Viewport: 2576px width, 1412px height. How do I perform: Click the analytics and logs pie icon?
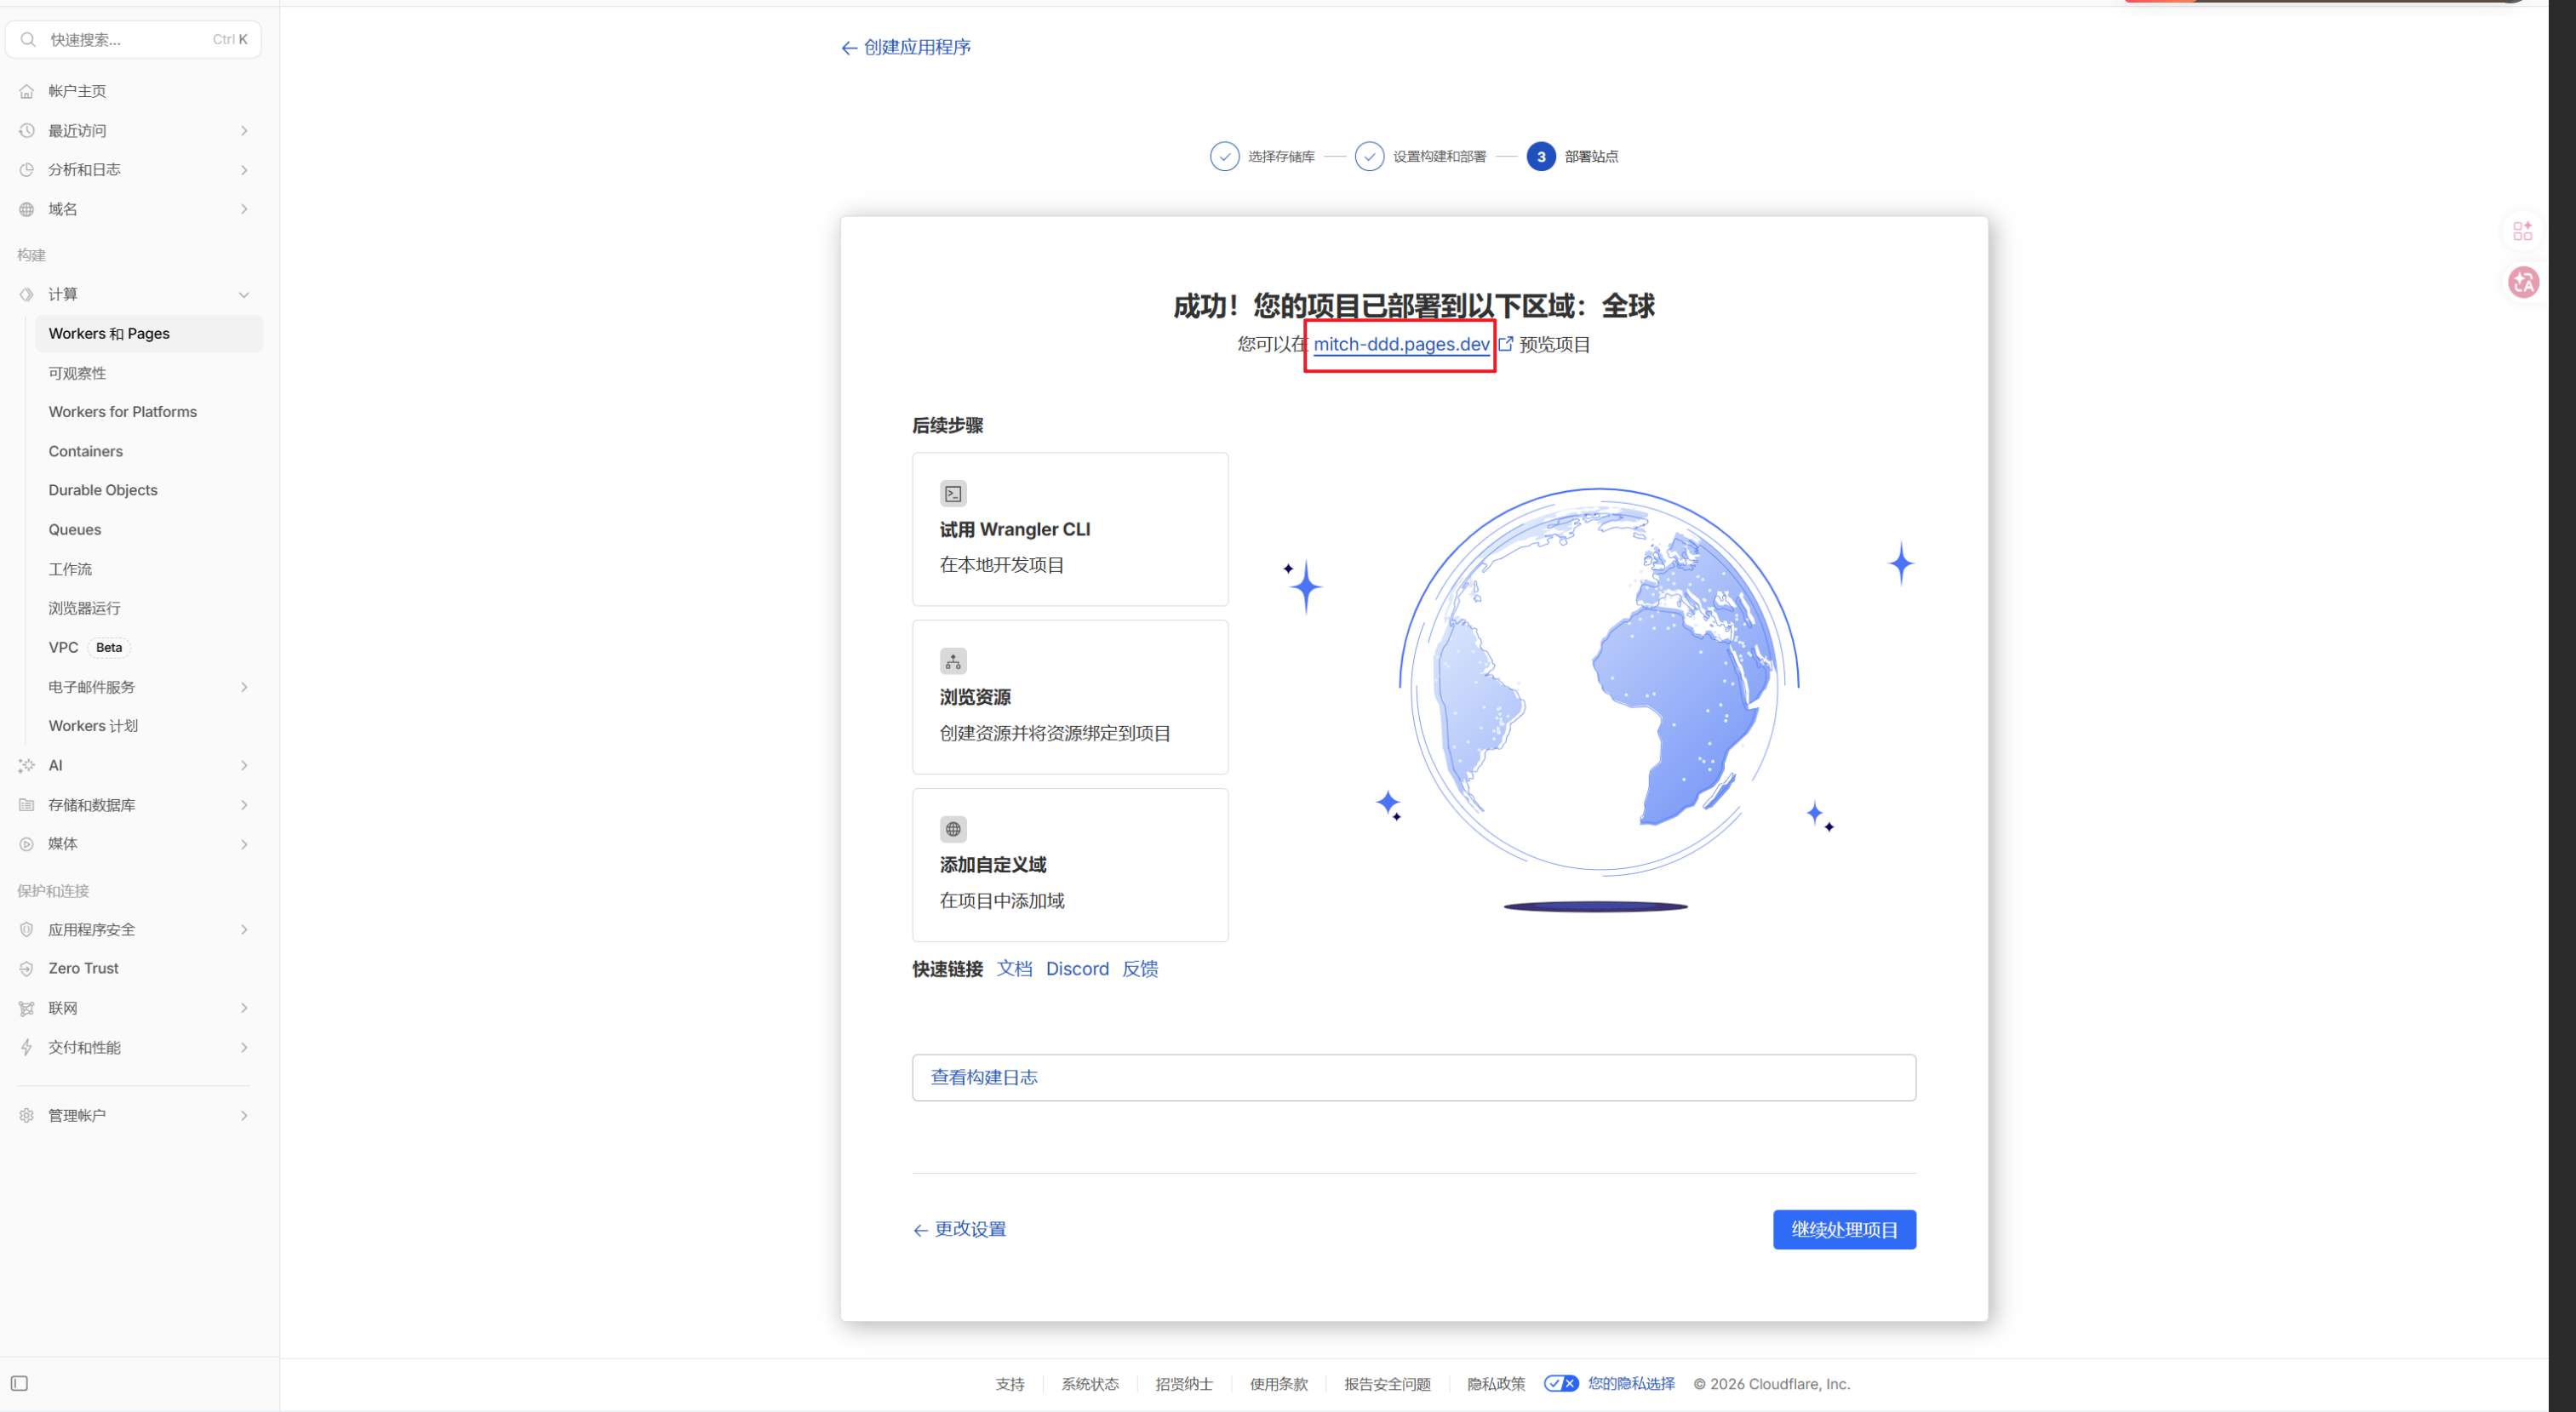coord(27,170)
